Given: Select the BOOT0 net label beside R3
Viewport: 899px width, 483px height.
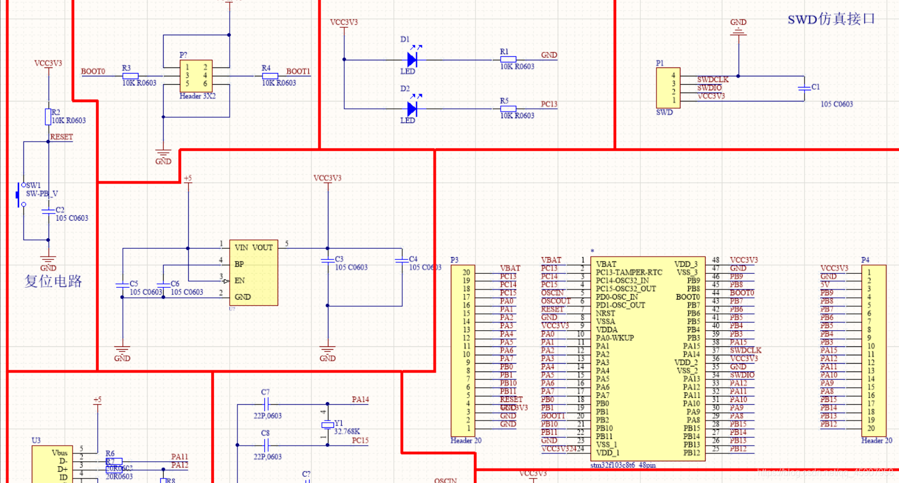Looking at the screenshot, I should 93,71.
